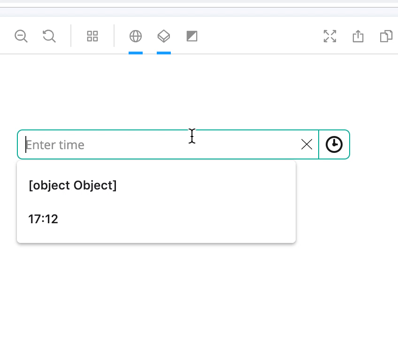
Task: Copy link using the duplicate pages icon
Action: tap(386, 36)
